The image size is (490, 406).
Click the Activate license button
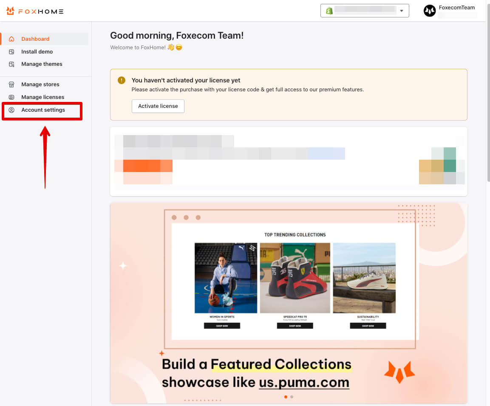point(158,106)
